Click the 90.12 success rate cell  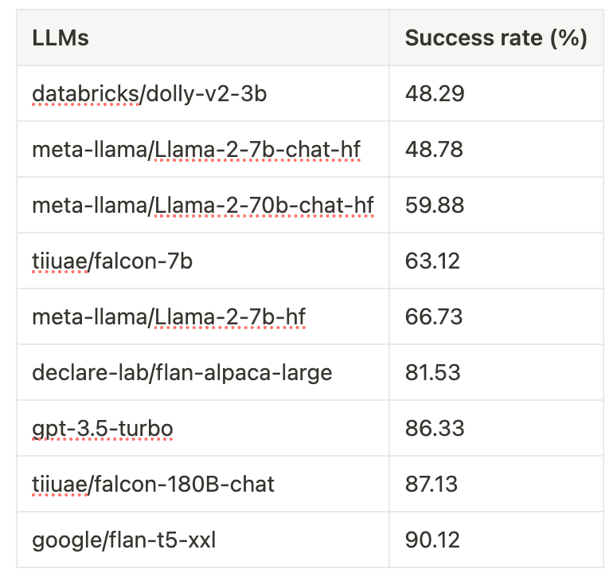pyautogui.click(x=432, y=540)
